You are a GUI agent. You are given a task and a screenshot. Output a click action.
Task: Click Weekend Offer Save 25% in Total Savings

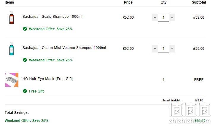point(26,121)
